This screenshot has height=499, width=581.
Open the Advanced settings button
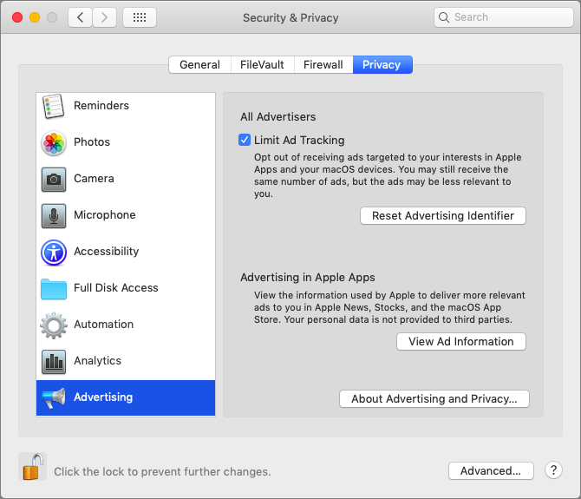click(x=491, y=471)
